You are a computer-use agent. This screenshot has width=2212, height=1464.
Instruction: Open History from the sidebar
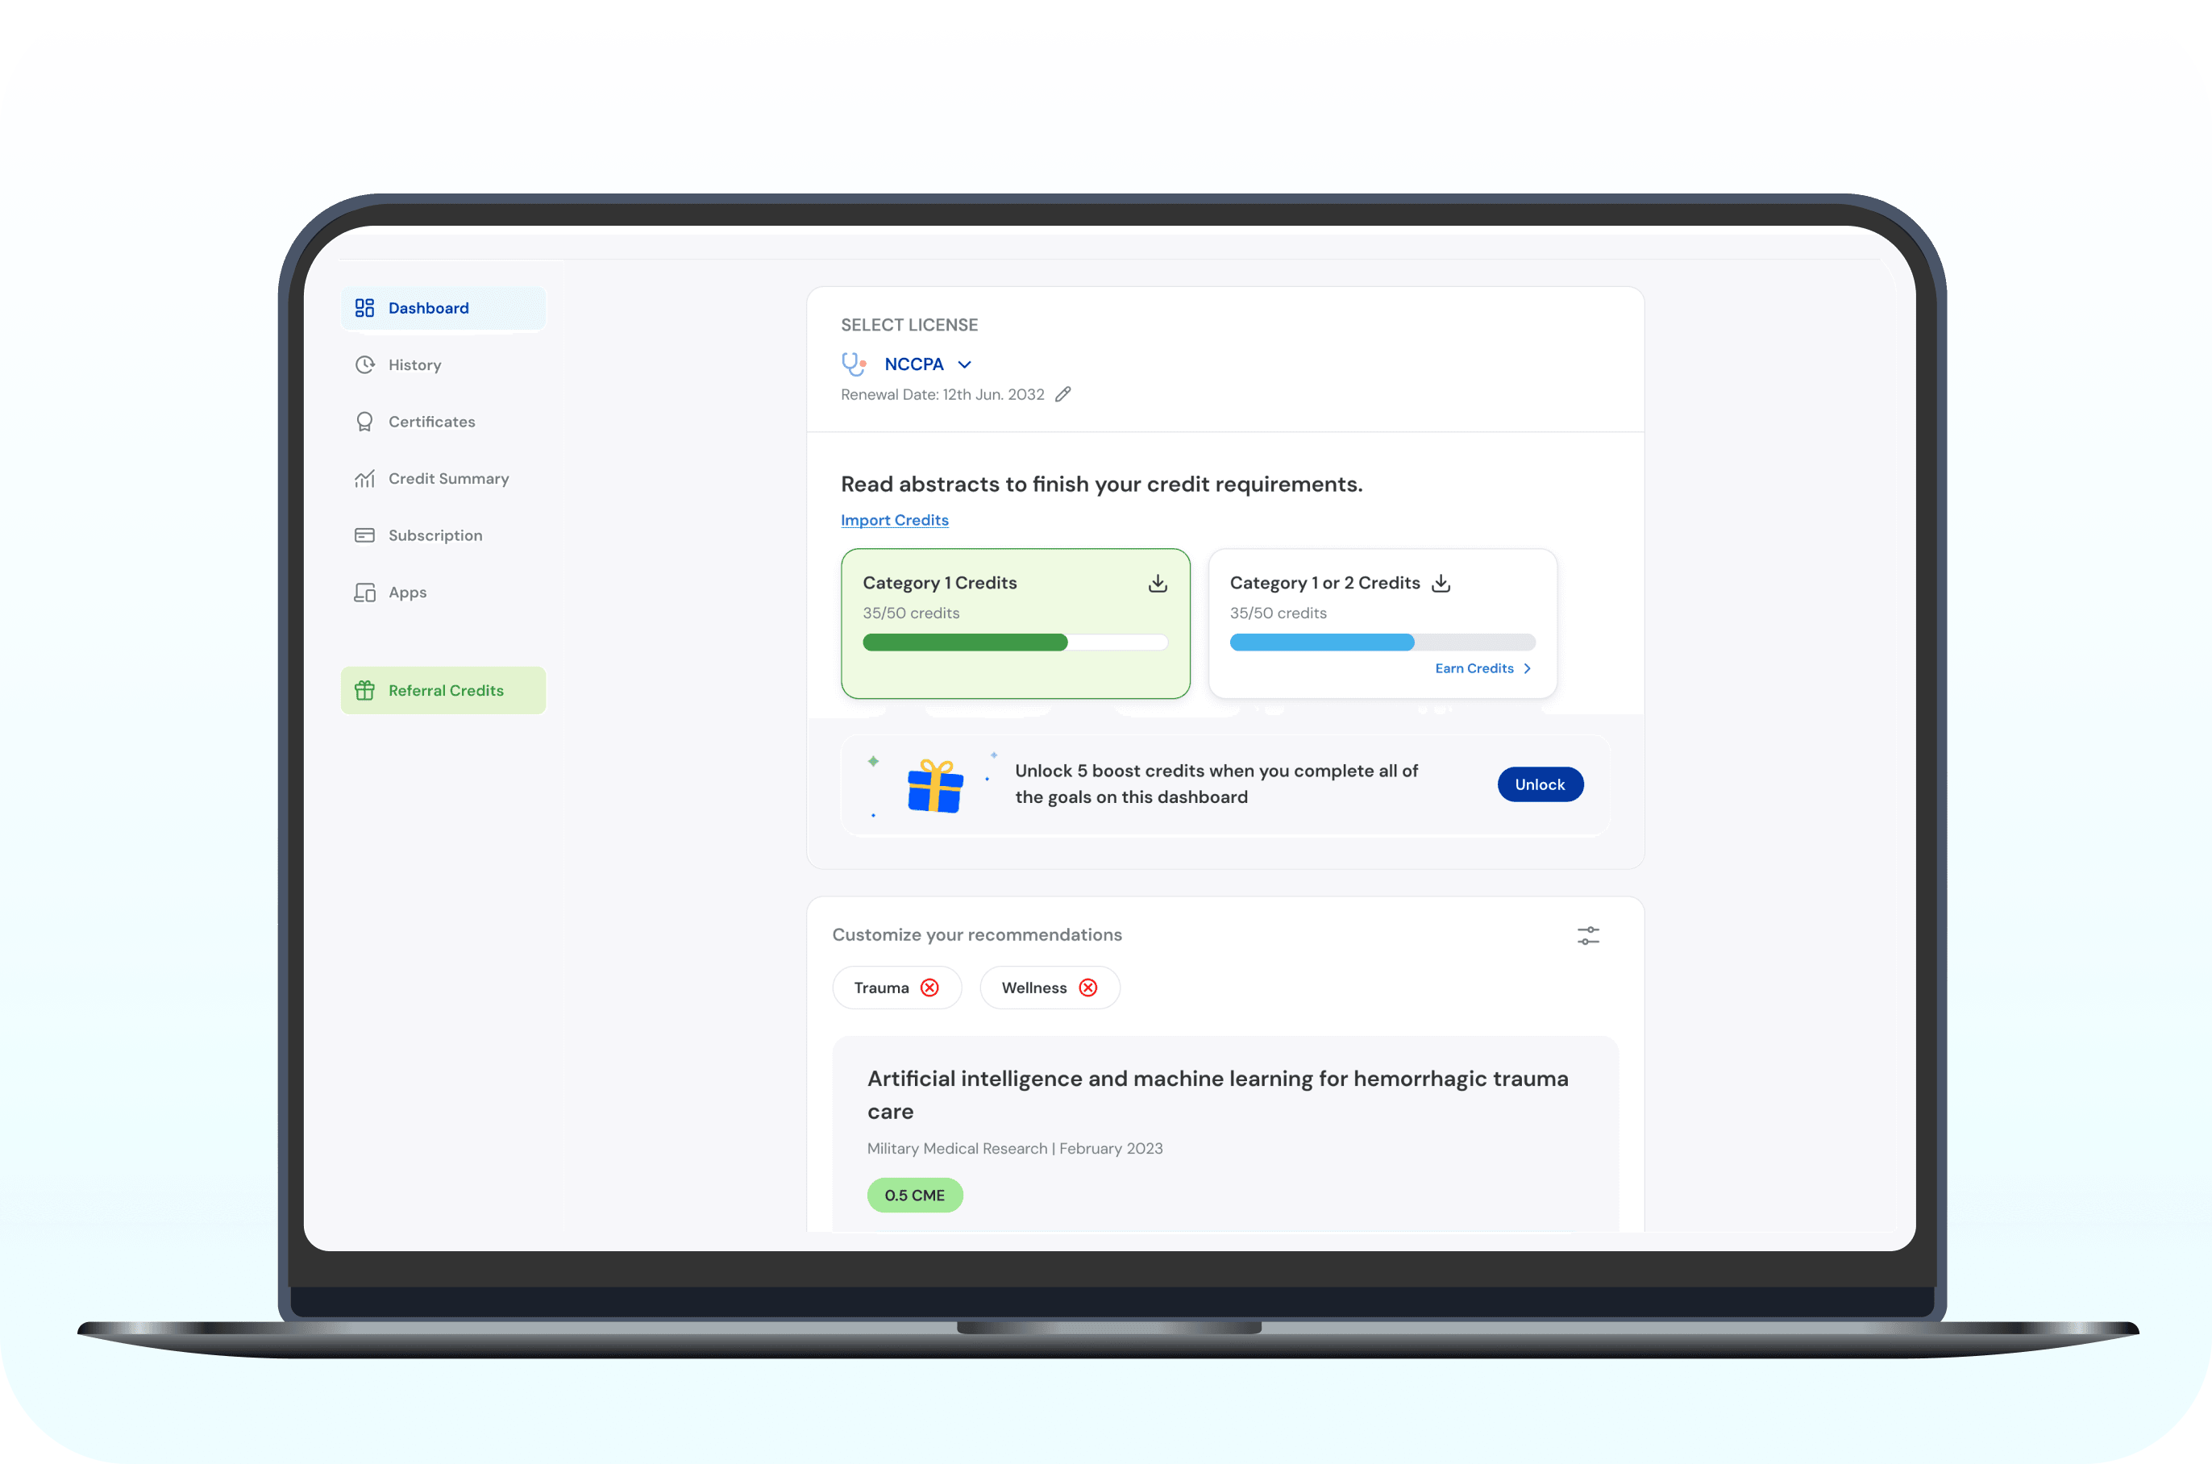click(414, 365)
